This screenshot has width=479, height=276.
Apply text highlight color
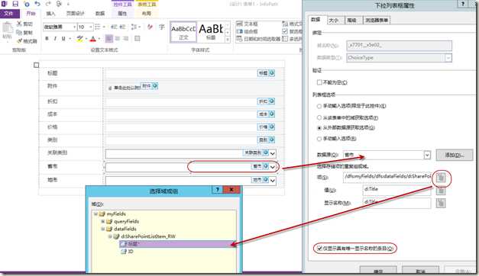79,38
